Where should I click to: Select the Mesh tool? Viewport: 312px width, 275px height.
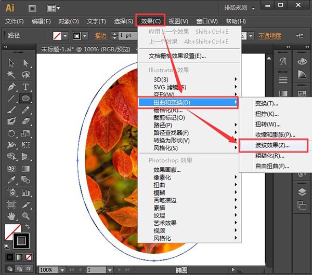11,169
